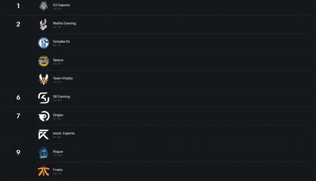Open the G2 Esports team name link
The width and height of the screenshot is (316, 181).
pos(61,5)
